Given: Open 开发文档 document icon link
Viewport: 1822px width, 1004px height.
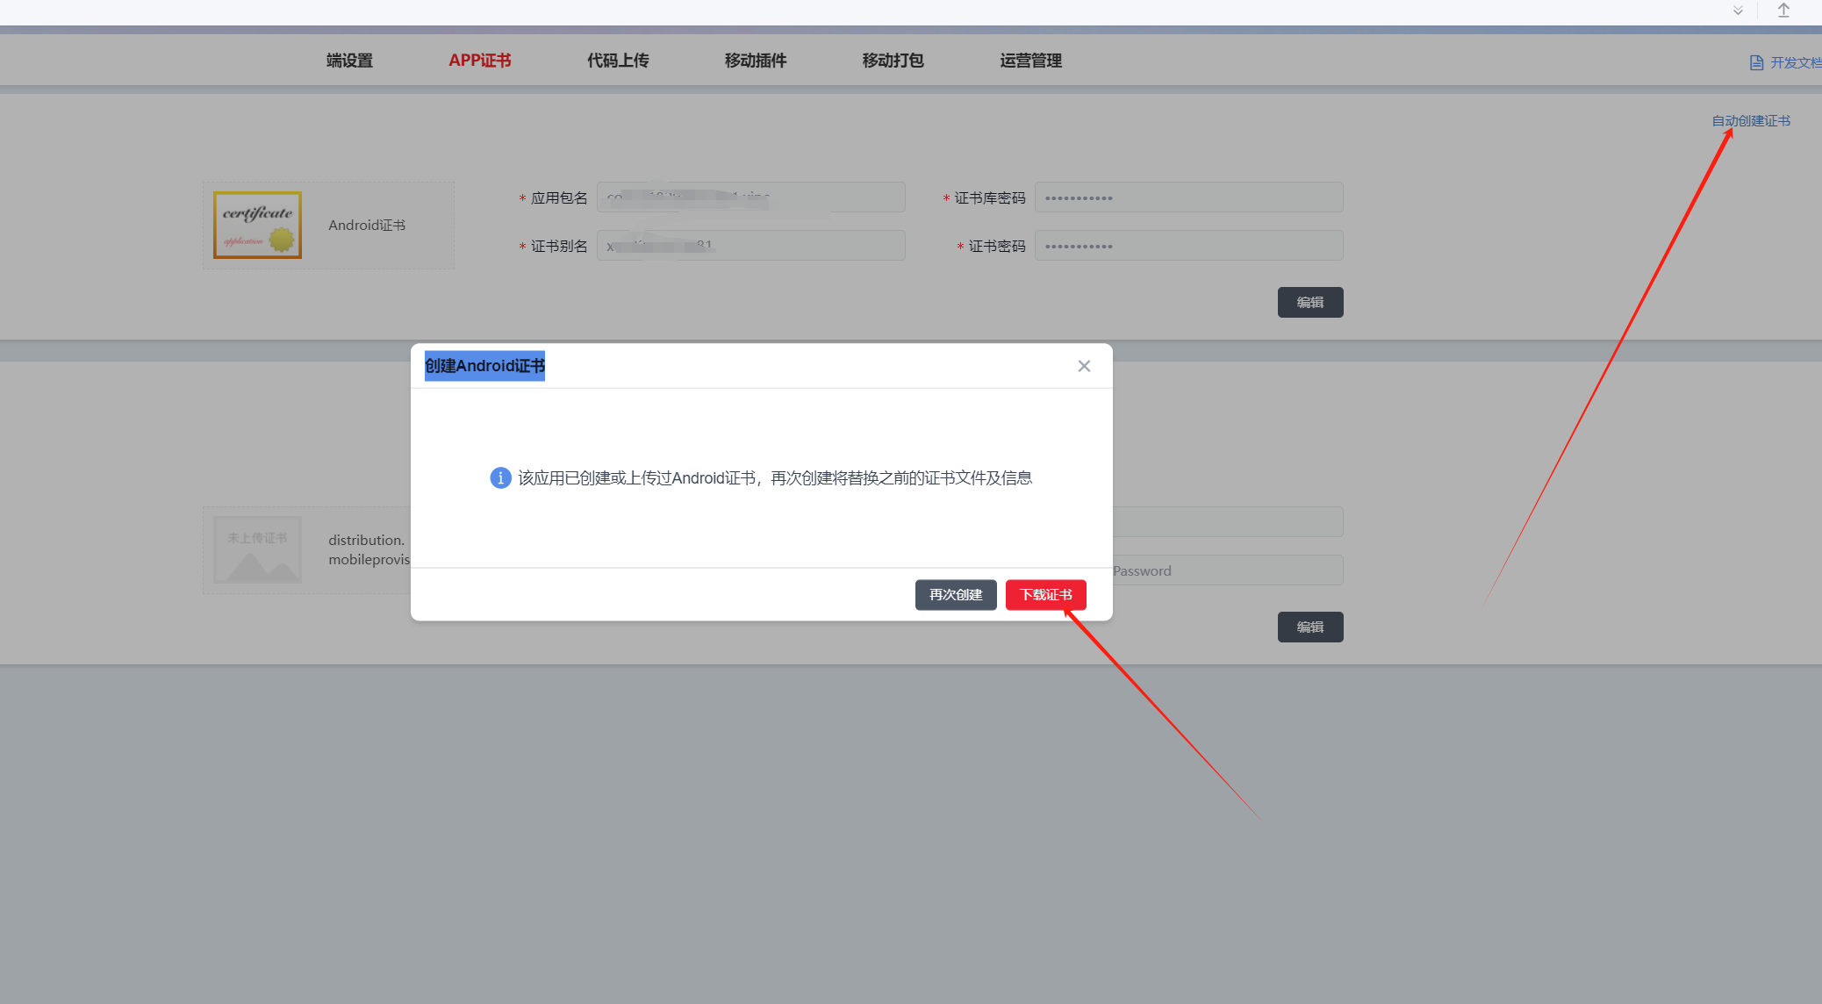Looking at the screenshot, I should click(x=1756, y=63).
